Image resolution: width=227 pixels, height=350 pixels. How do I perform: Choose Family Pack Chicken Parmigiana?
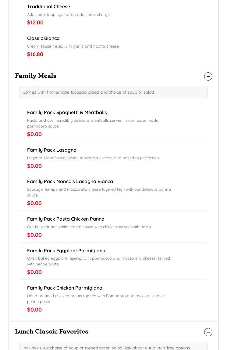point(65,288)
